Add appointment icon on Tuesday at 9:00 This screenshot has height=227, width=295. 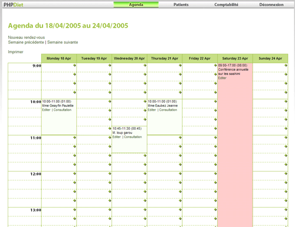coord(110,65)
